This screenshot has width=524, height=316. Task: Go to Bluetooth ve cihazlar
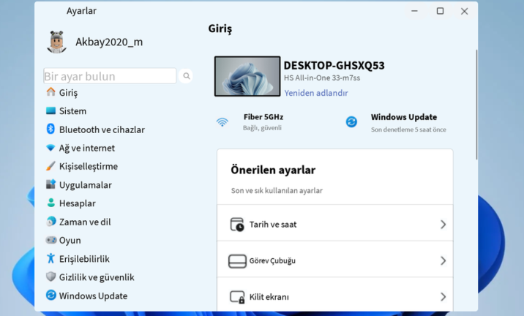[102, 129]
